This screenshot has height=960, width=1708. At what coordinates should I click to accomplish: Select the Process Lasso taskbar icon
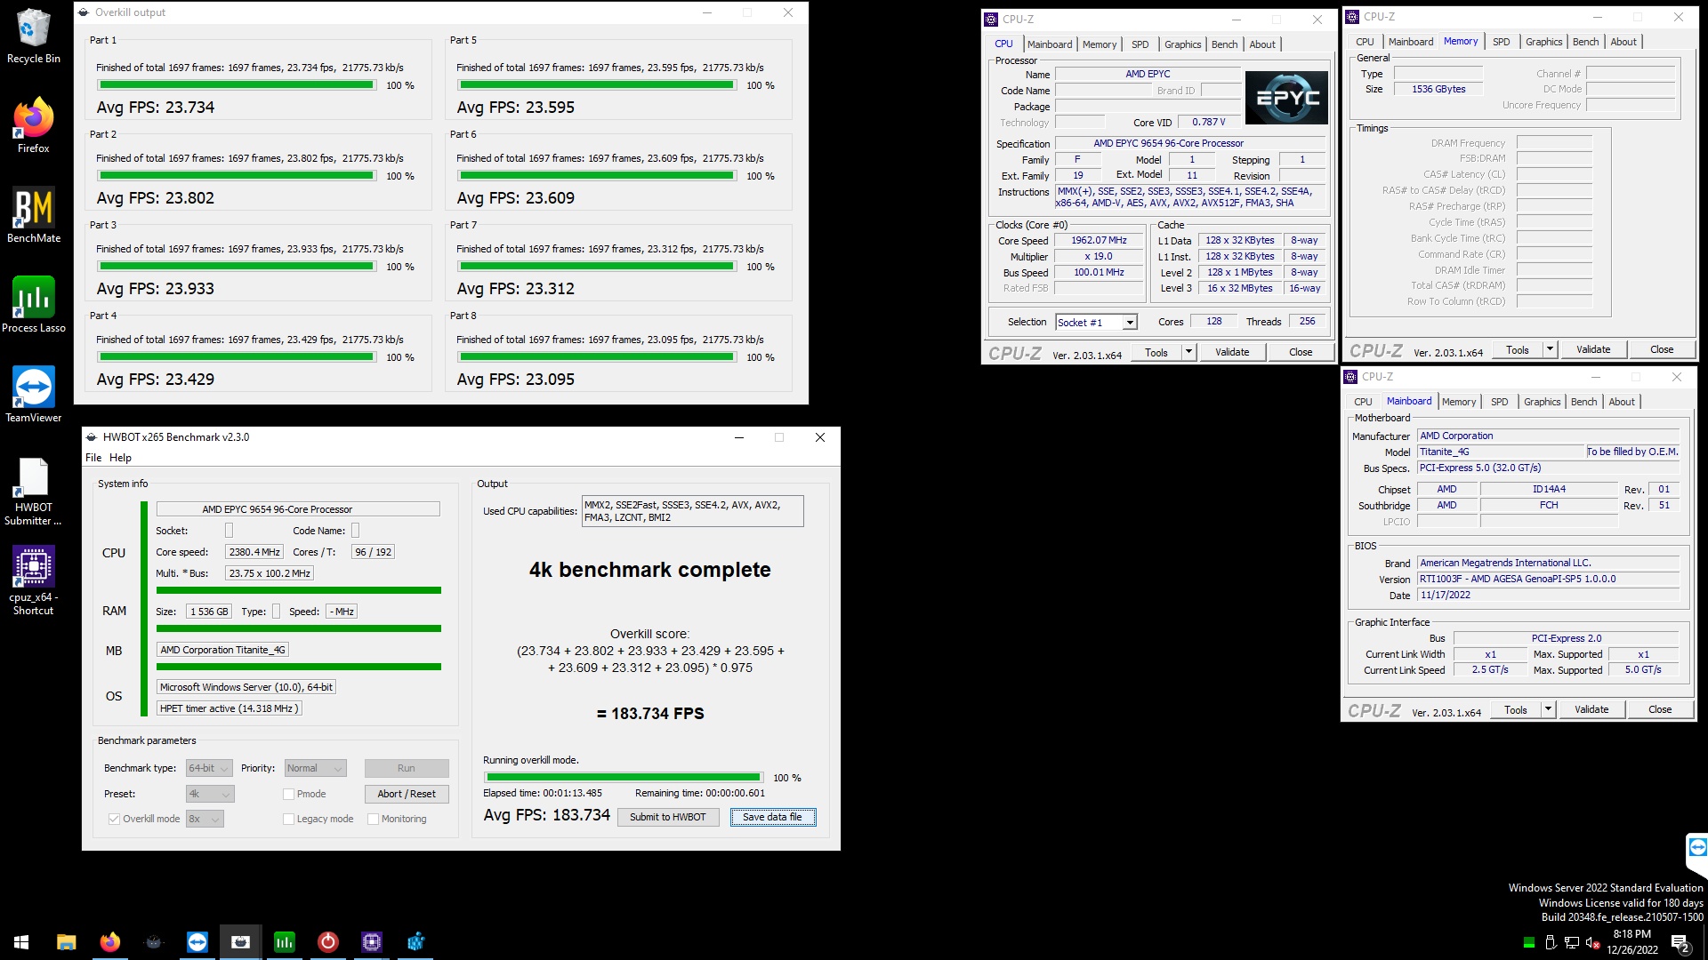284,941
